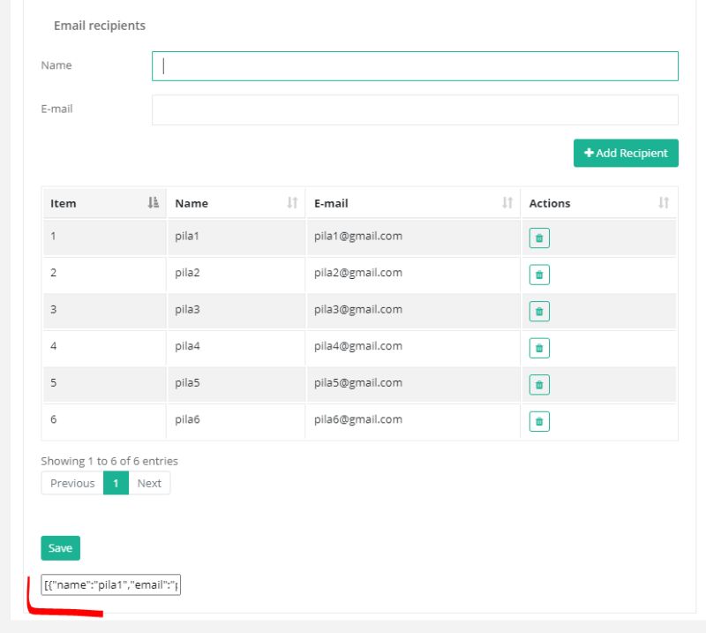The width and height of the screenshot is (706, 633).
Task: Click the plus icon on Add Recipient
Action: pos(589,153)
